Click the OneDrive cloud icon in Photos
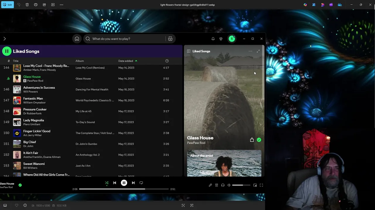The width and height of the screenshot is (375, 210). coord(340,5)
